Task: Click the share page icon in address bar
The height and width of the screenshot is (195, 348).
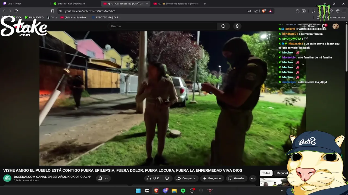Action: [x=256, y=11]
